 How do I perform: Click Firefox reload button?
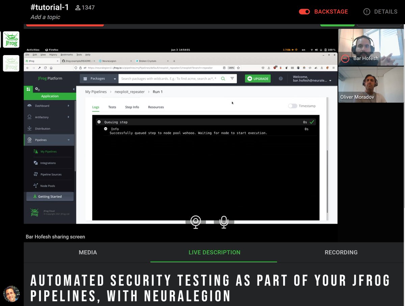[x=45, y=68]
